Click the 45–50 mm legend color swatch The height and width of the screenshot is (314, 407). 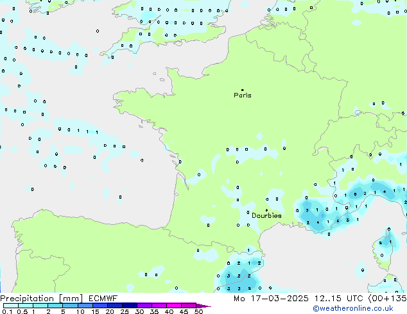point(189,306)
